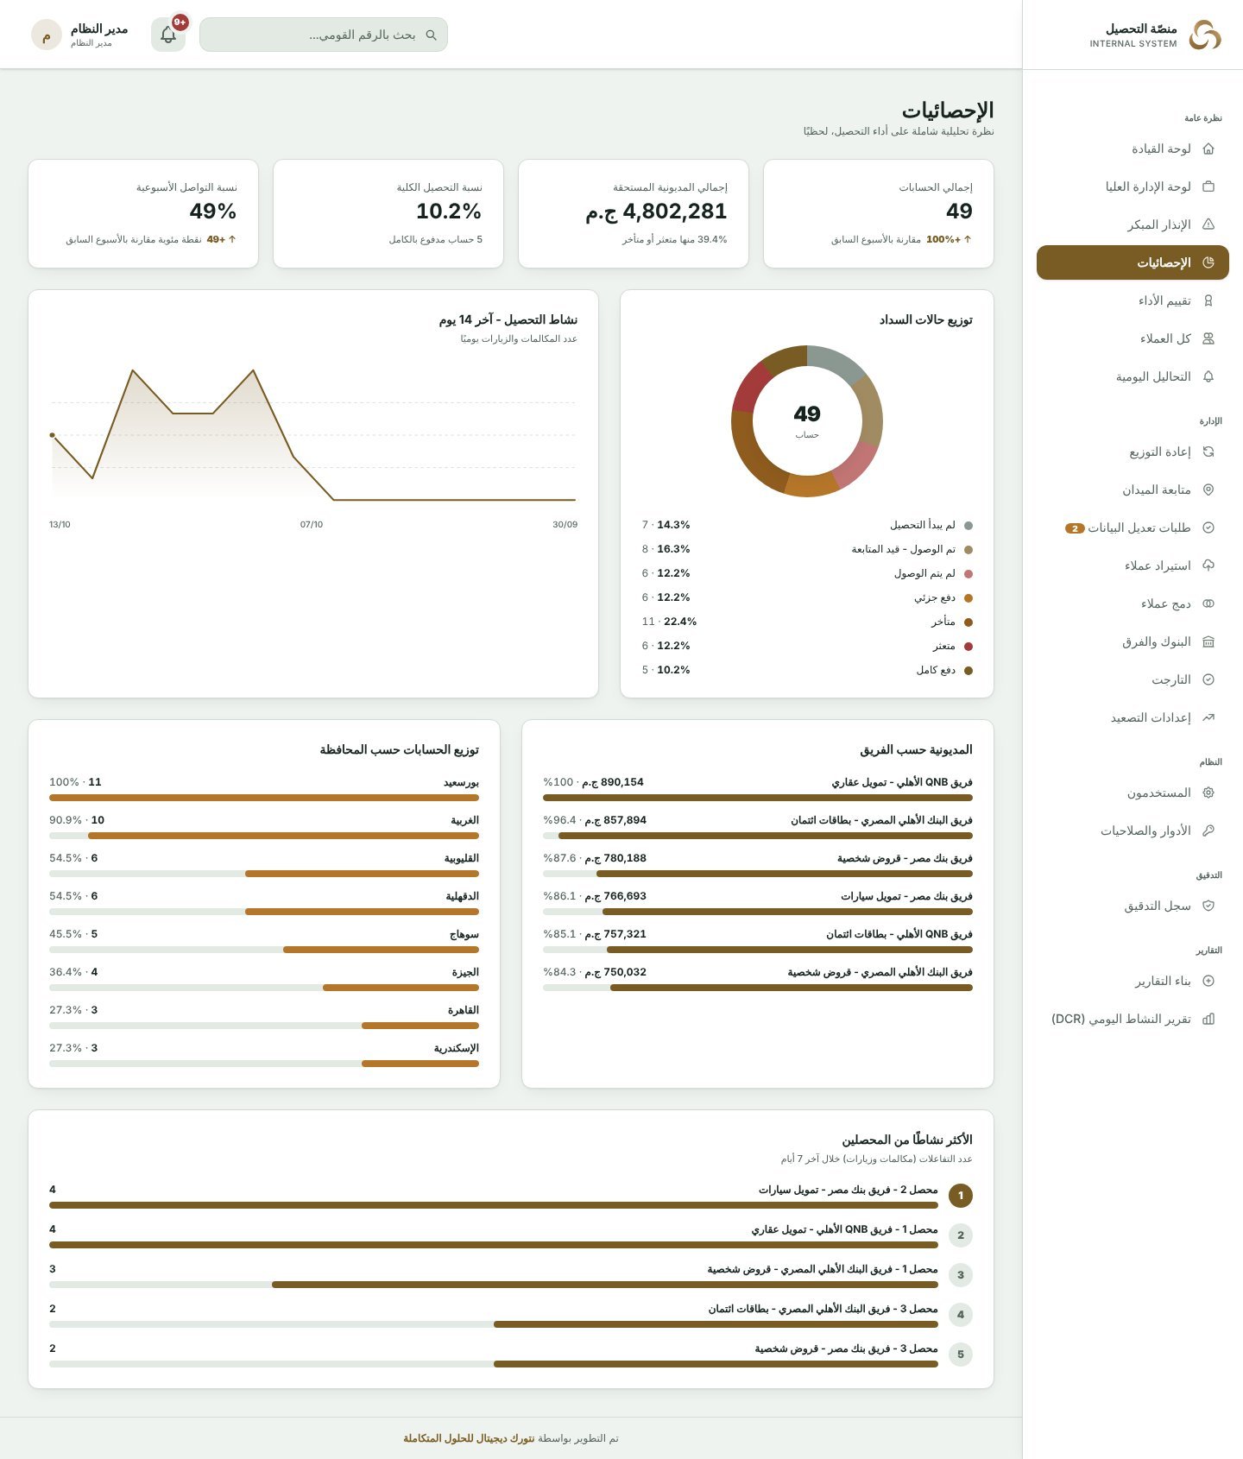Click the البنوك والفرق bank icon

1208,641
